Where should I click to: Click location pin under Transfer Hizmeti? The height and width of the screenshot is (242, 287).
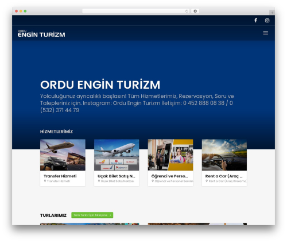(x=45, y=181)
